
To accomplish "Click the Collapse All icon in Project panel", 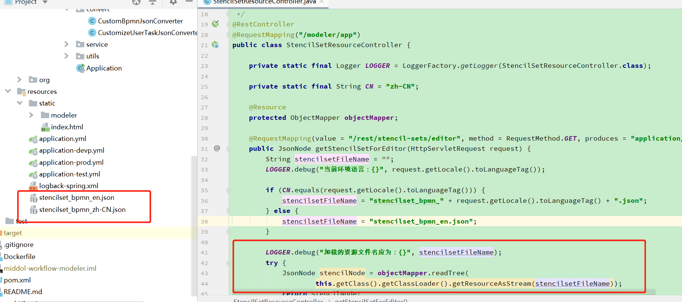I will pos(152,2).
